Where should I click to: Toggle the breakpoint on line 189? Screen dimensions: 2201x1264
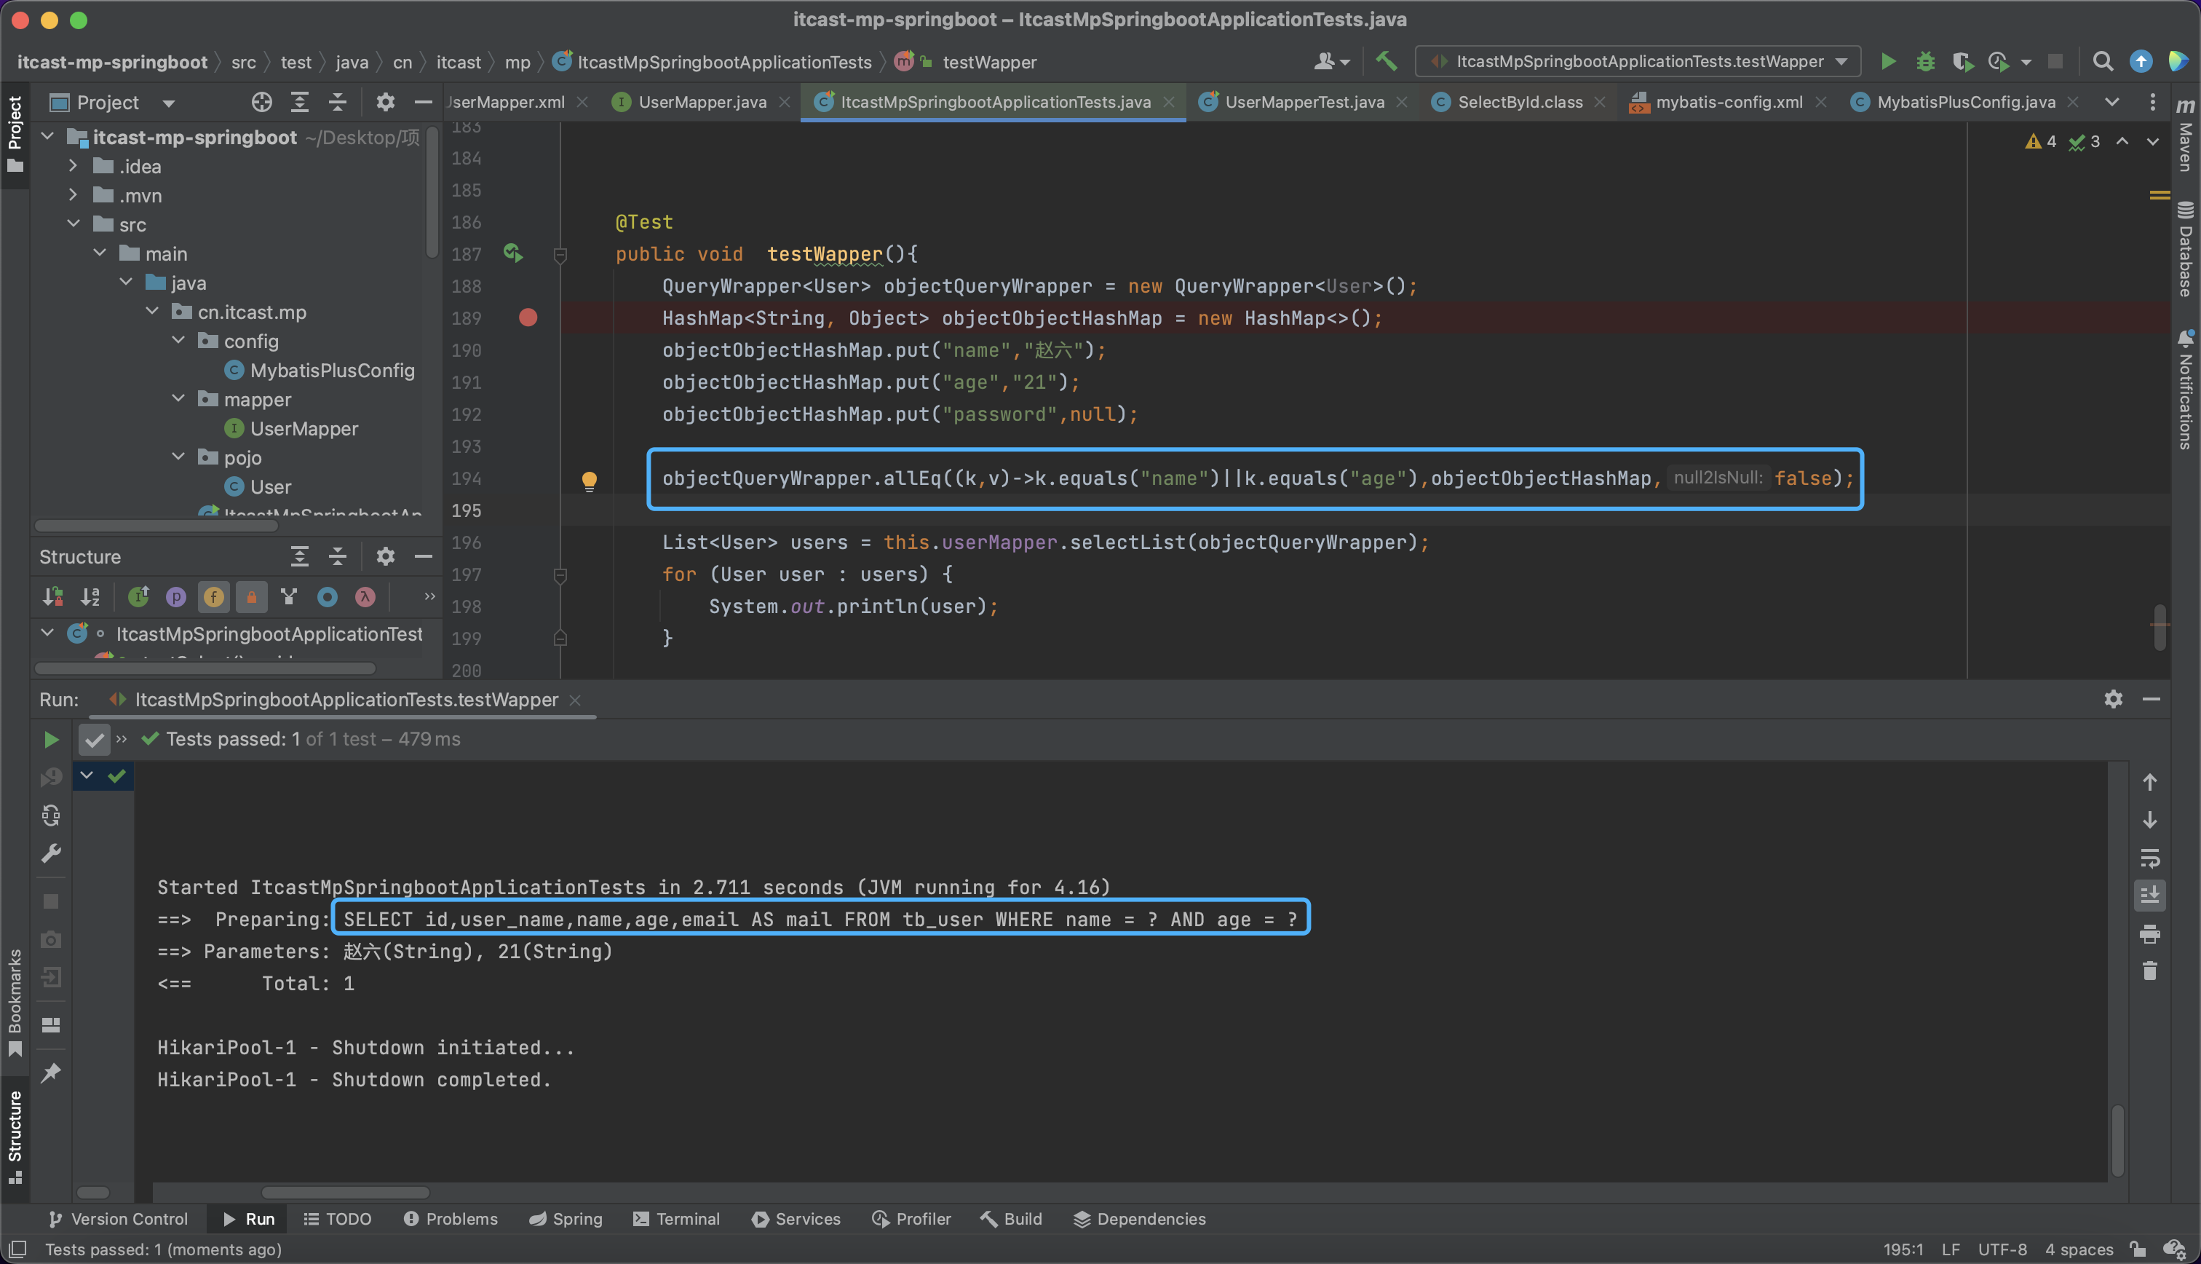tap(528, 317)
